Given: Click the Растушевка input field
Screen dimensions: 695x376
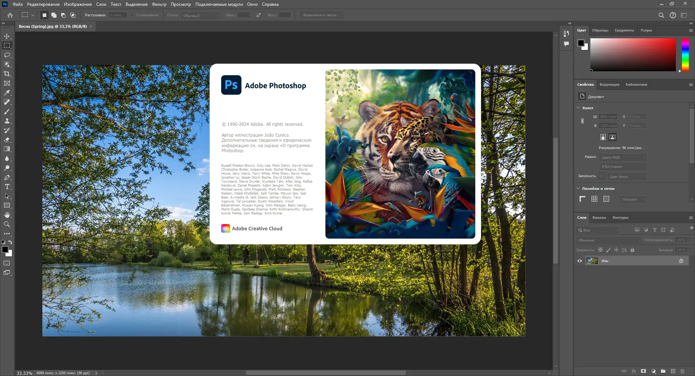Looking at the screenshot, I should [118, 15].
